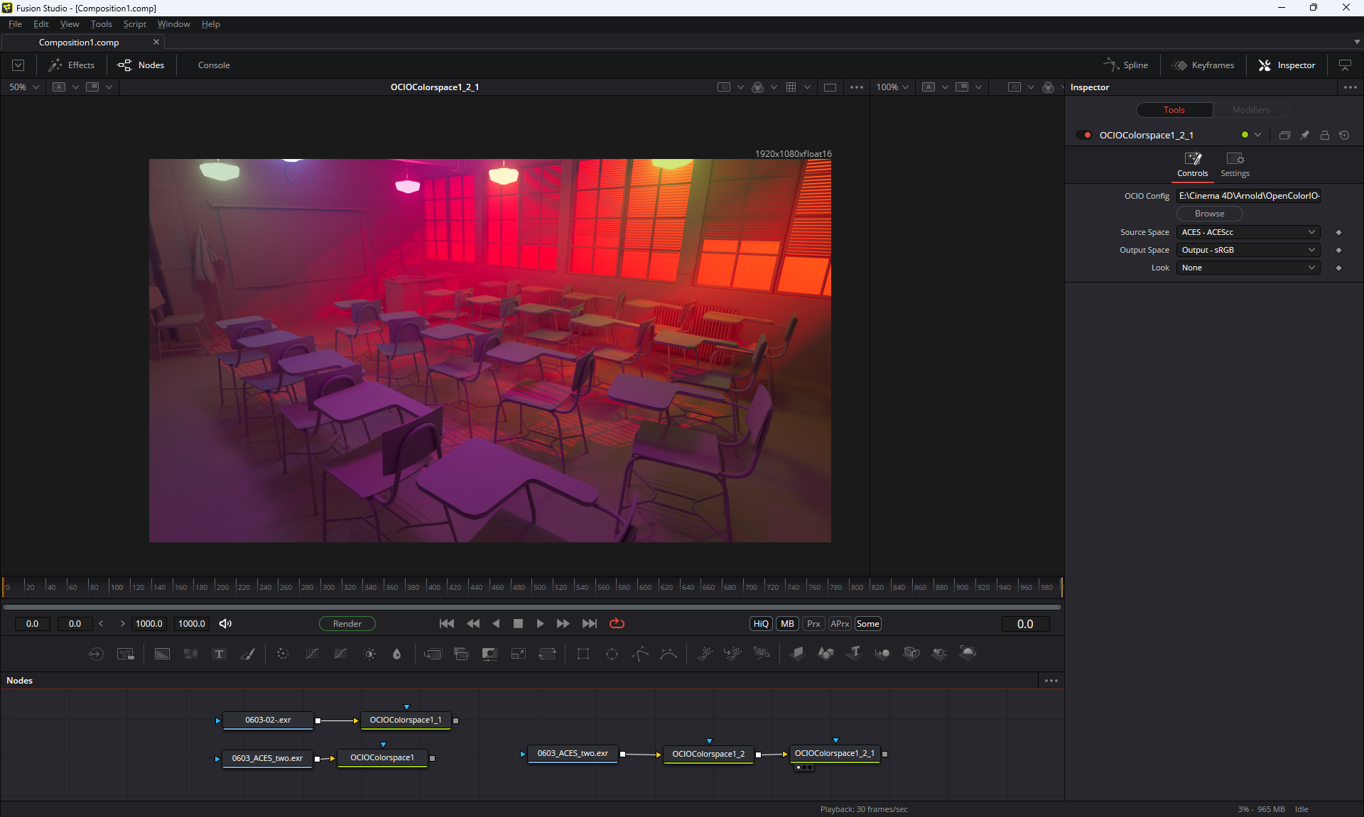
Task: Toggle HiQ high quality mode
Action: coord(761,623)
